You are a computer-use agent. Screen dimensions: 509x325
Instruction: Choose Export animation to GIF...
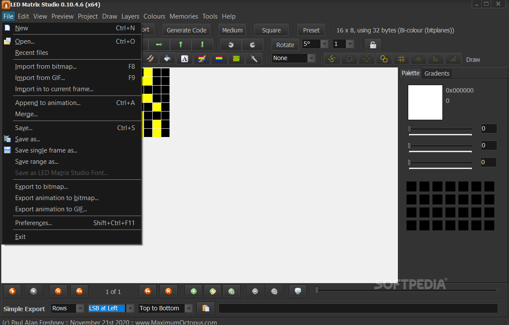click(x=71, y=209)
